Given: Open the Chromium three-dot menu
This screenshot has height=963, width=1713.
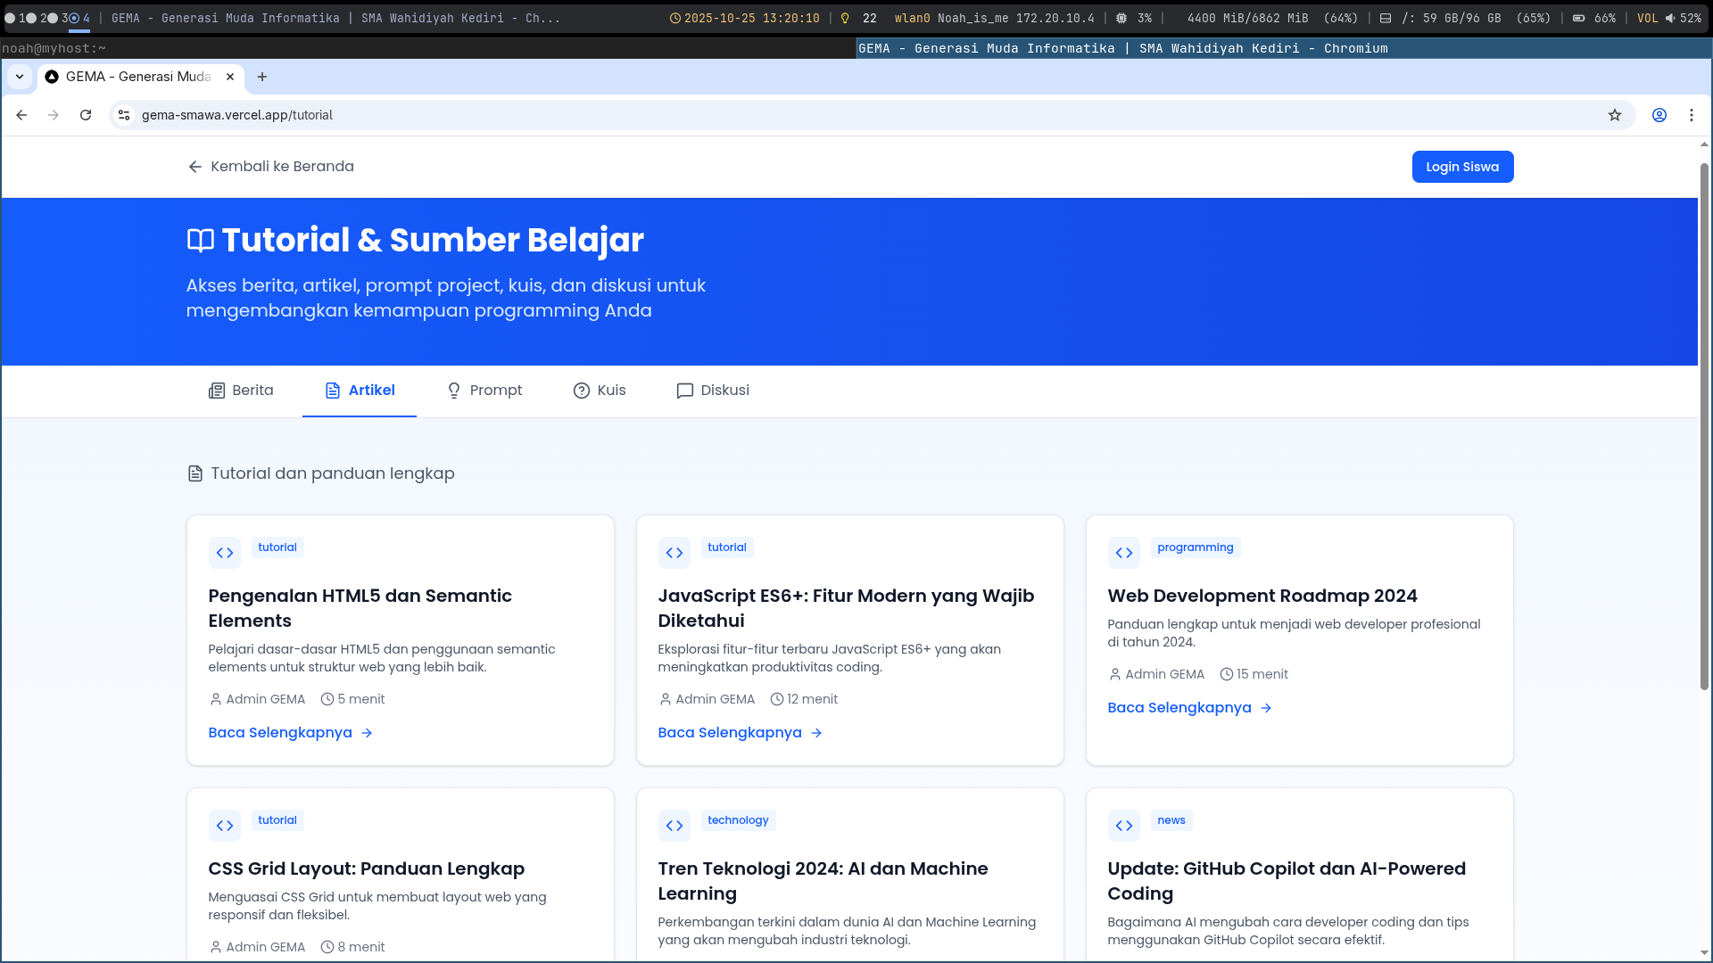Looking at the screenshot, I should point(1692,115).
